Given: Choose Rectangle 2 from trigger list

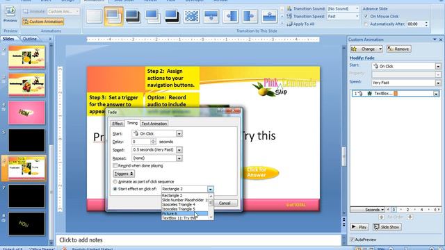Looking at the screenshot, I should tap(185, 195).
